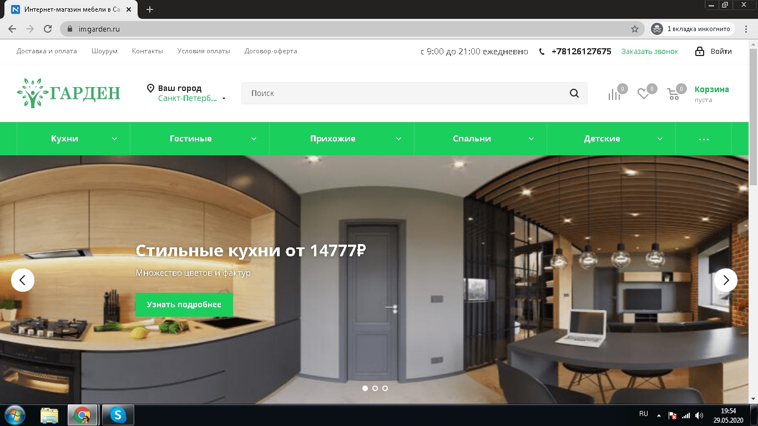758x426 pixels.
Task: Click the location pin icon
Action: pyautogui.click(x=150, y=88)
